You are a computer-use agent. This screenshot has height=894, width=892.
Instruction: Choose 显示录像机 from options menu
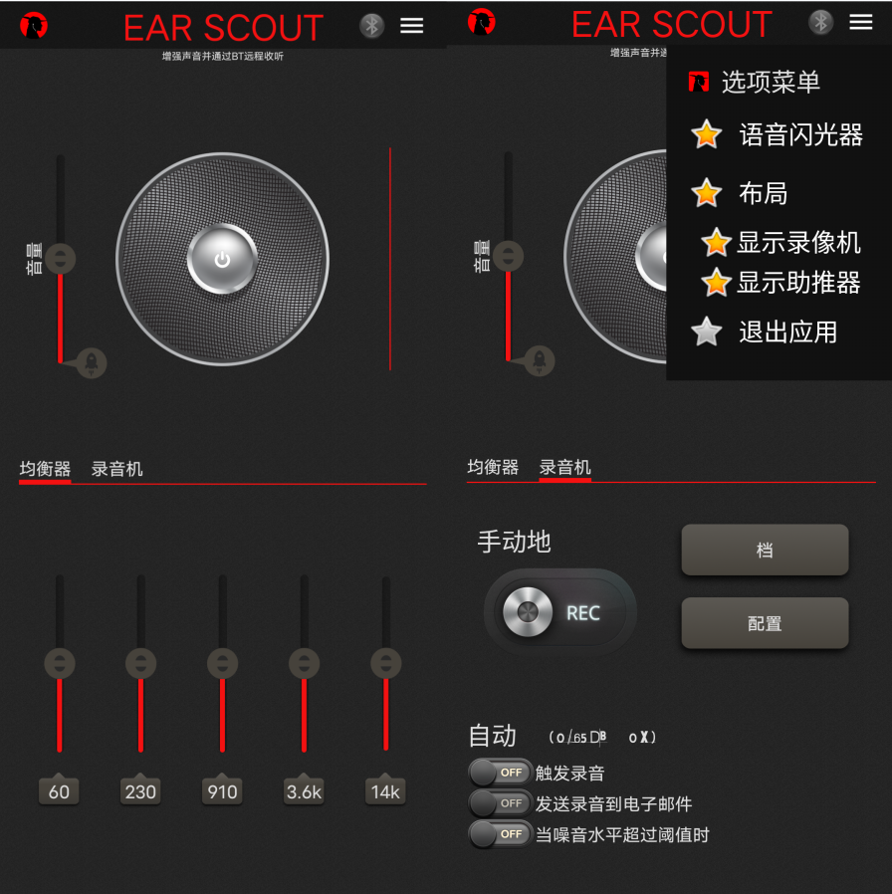(798, 243)
